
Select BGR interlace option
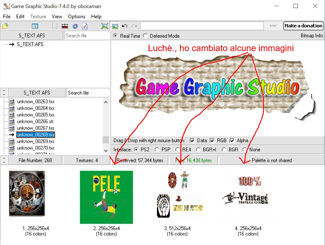(x=224, y=149)
